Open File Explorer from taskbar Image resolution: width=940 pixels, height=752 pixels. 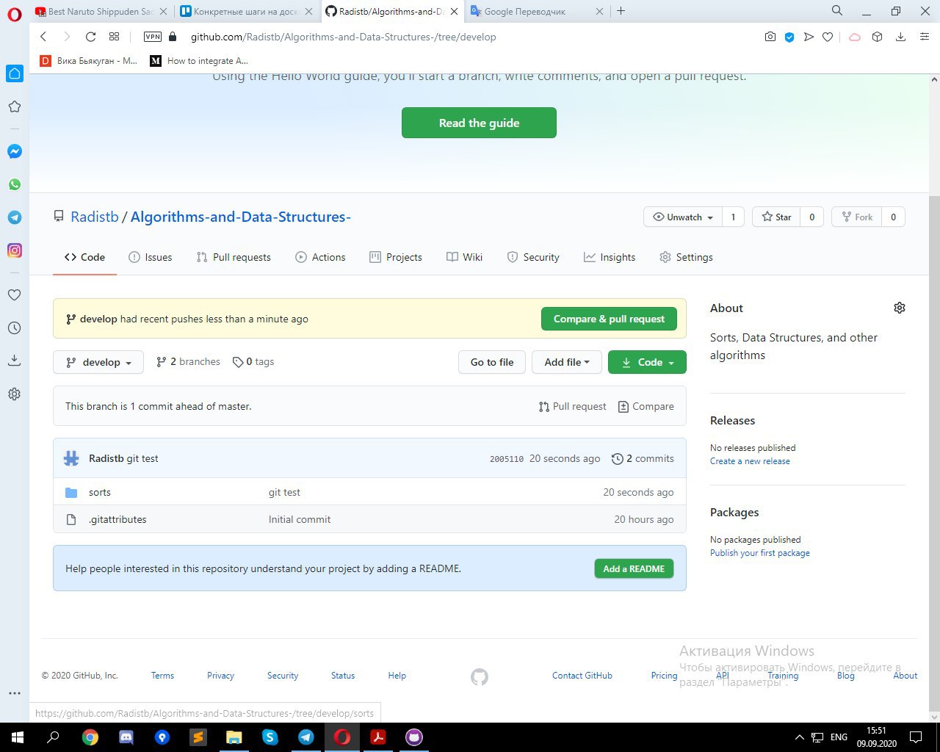(234, 737)
